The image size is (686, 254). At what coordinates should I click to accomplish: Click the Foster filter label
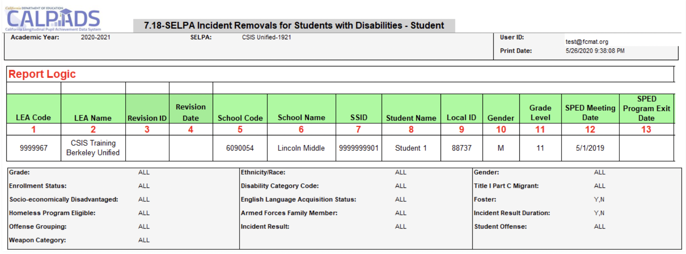(x=485, y=199)
